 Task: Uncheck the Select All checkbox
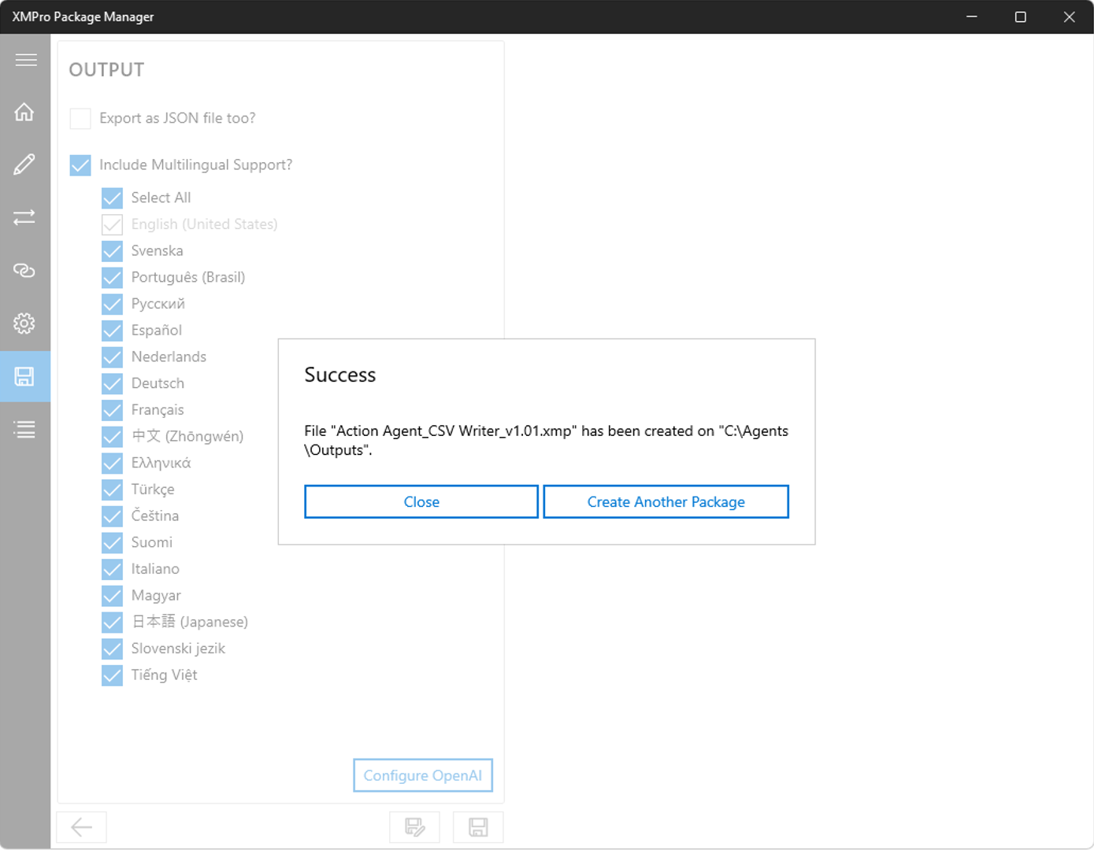(113, 198)
